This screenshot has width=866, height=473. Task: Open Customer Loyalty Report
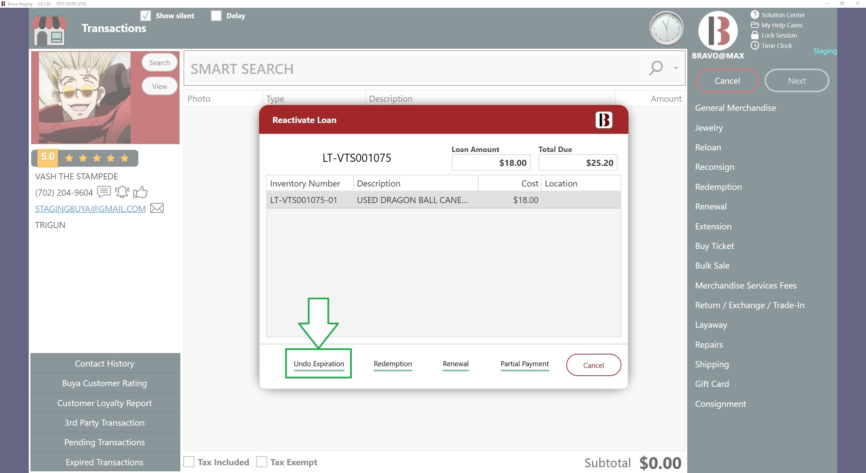[x=105, y=403]
